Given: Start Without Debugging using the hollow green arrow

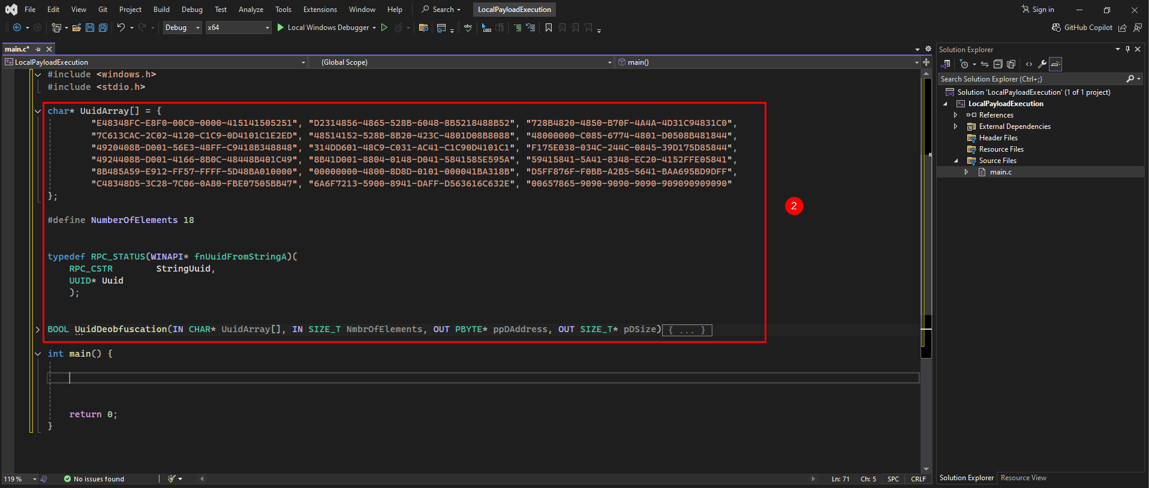Looking at the screenshot, I should [384, 28].
